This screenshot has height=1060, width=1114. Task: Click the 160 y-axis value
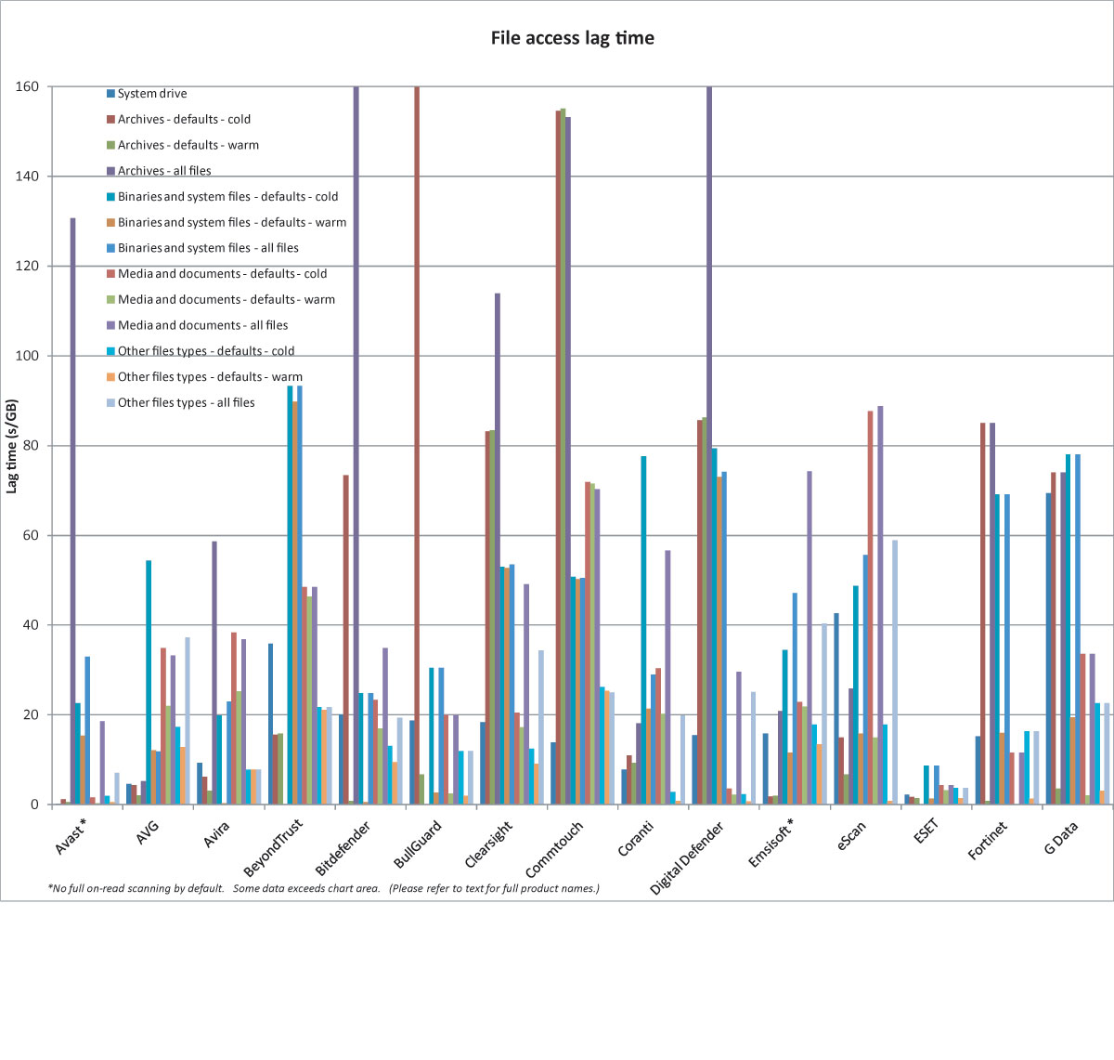point(27,86)
